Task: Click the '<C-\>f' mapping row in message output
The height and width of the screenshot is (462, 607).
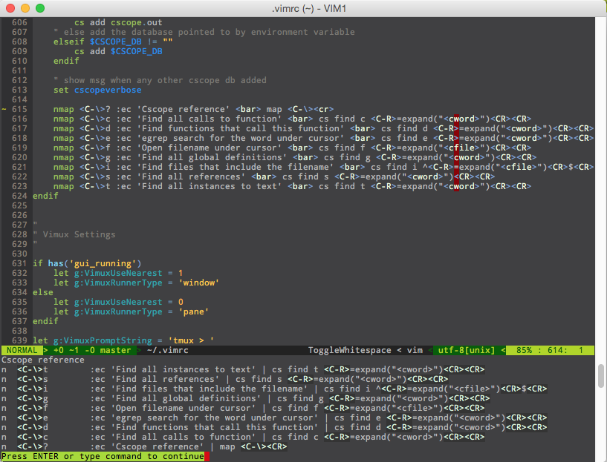Action: point(243,409)
